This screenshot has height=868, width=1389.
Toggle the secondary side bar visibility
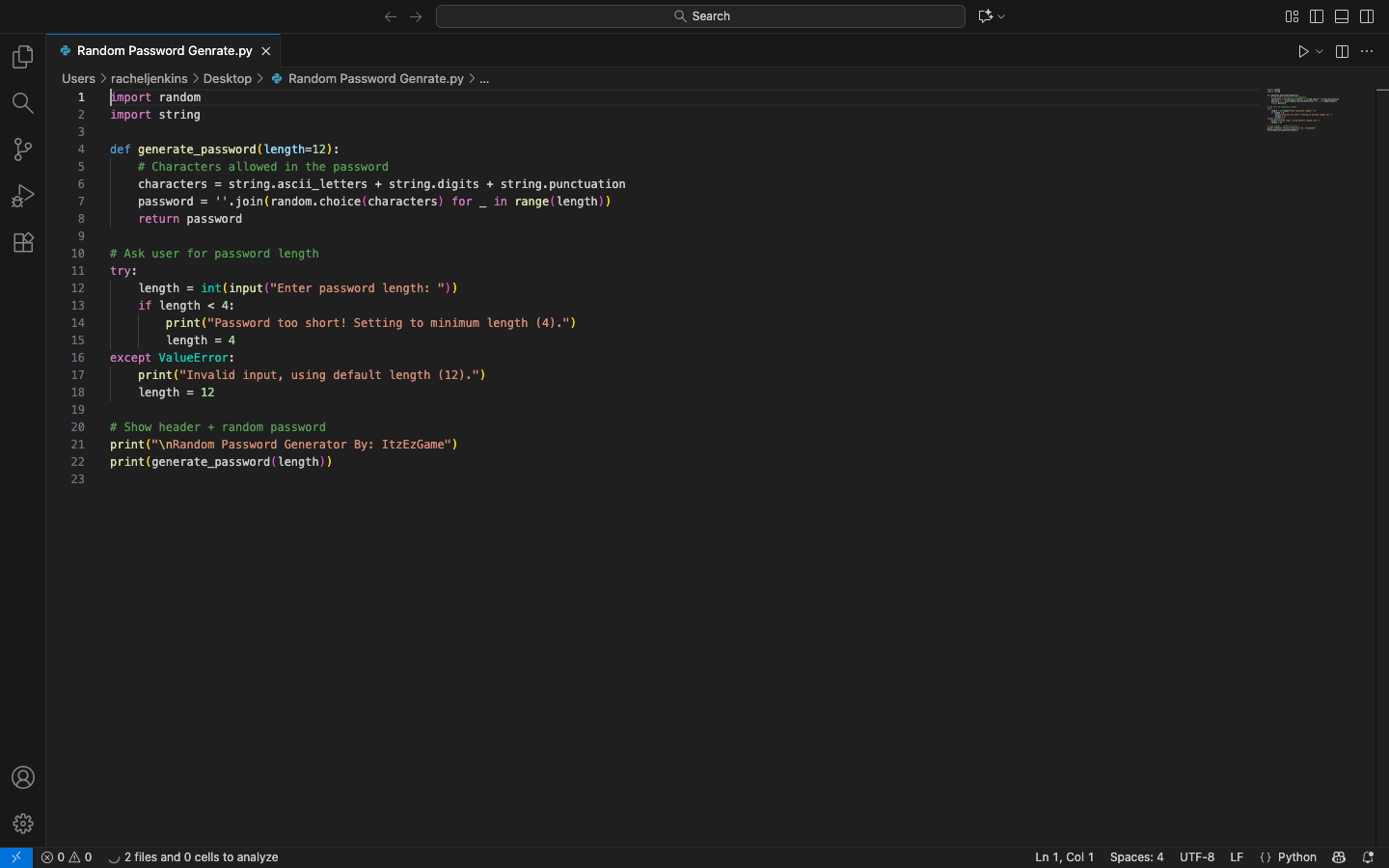pos(1367,16)
